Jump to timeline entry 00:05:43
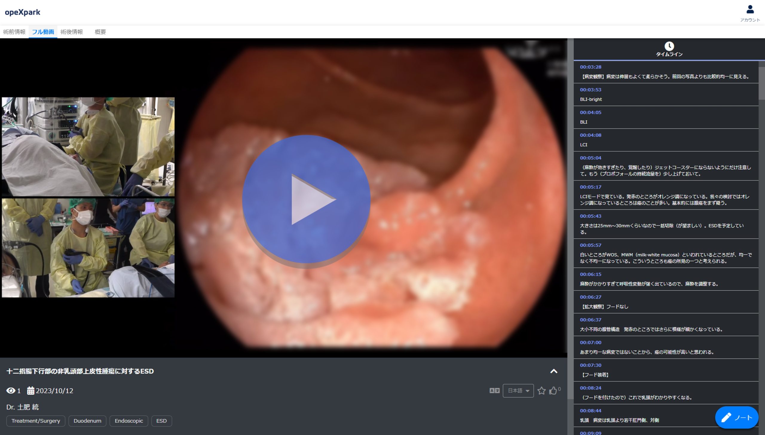Viewport: 765px width, 435px height. pos(666,224)
